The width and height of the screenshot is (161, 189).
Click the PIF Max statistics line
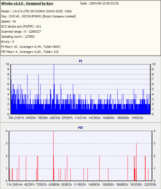click(x=30, y=52)
